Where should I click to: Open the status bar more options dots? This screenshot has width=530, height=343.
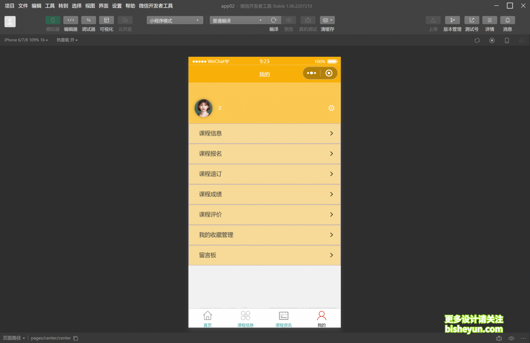click(523, 338)
